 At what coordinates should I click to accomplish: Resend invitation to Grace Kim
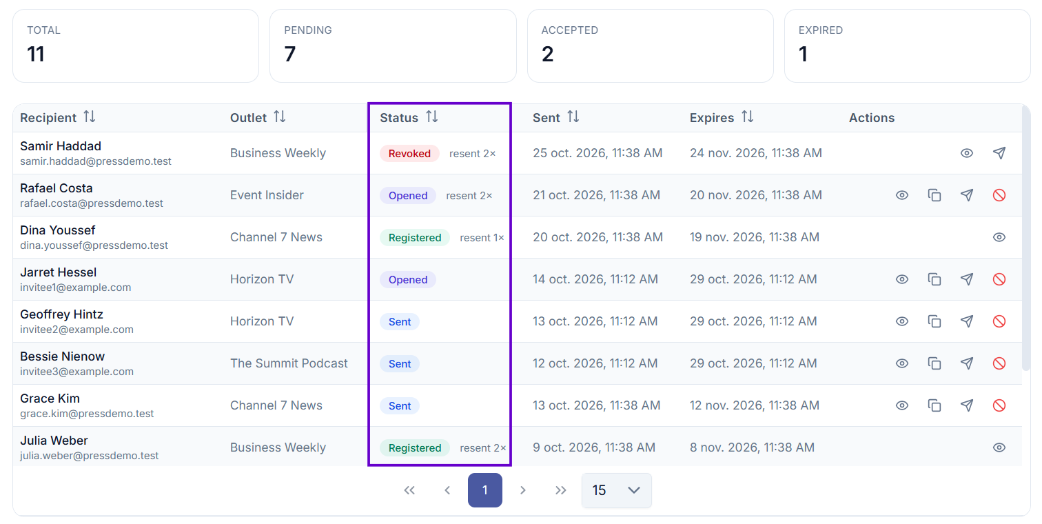pos(967,405)
